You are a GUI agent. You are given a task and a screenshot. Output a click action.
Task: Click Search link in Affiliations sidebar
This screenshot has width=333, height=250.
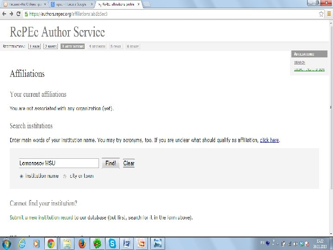[299, 62]
